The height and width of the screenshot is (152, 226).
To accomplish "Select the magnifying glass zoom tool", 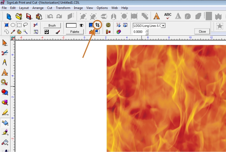I will (4, 82).
